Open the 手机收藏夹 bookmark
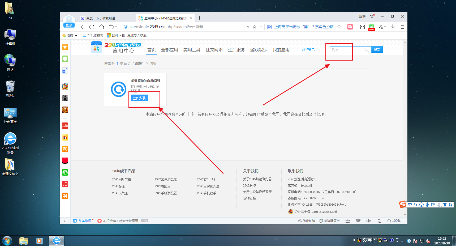Screen dimensions: 456x246 [93, 35]
